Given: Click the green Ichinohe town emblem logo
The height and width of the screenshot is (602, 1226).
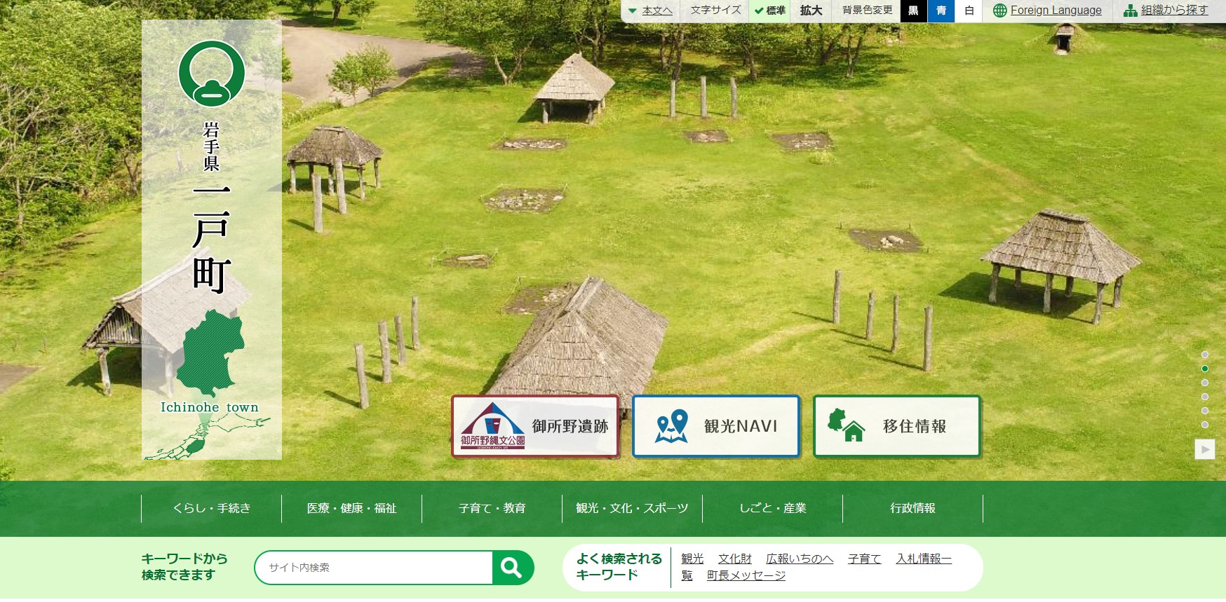Looking at the screenshot, I should (x=211, y=74).
